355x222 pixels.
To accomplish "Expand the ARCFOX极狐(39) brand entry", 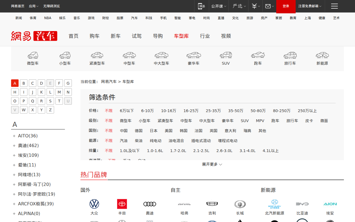I will click(36, 204).
